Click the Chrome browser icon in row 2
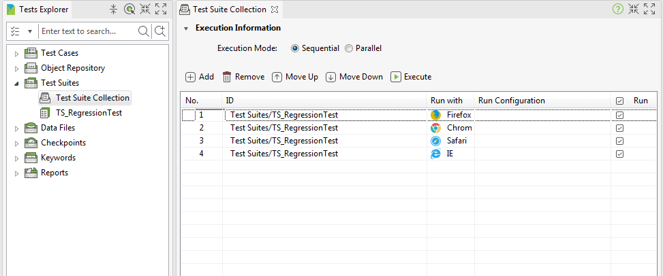Image resolution: width=663 pixels, height=276 pixels. click(x=435, y=128)
